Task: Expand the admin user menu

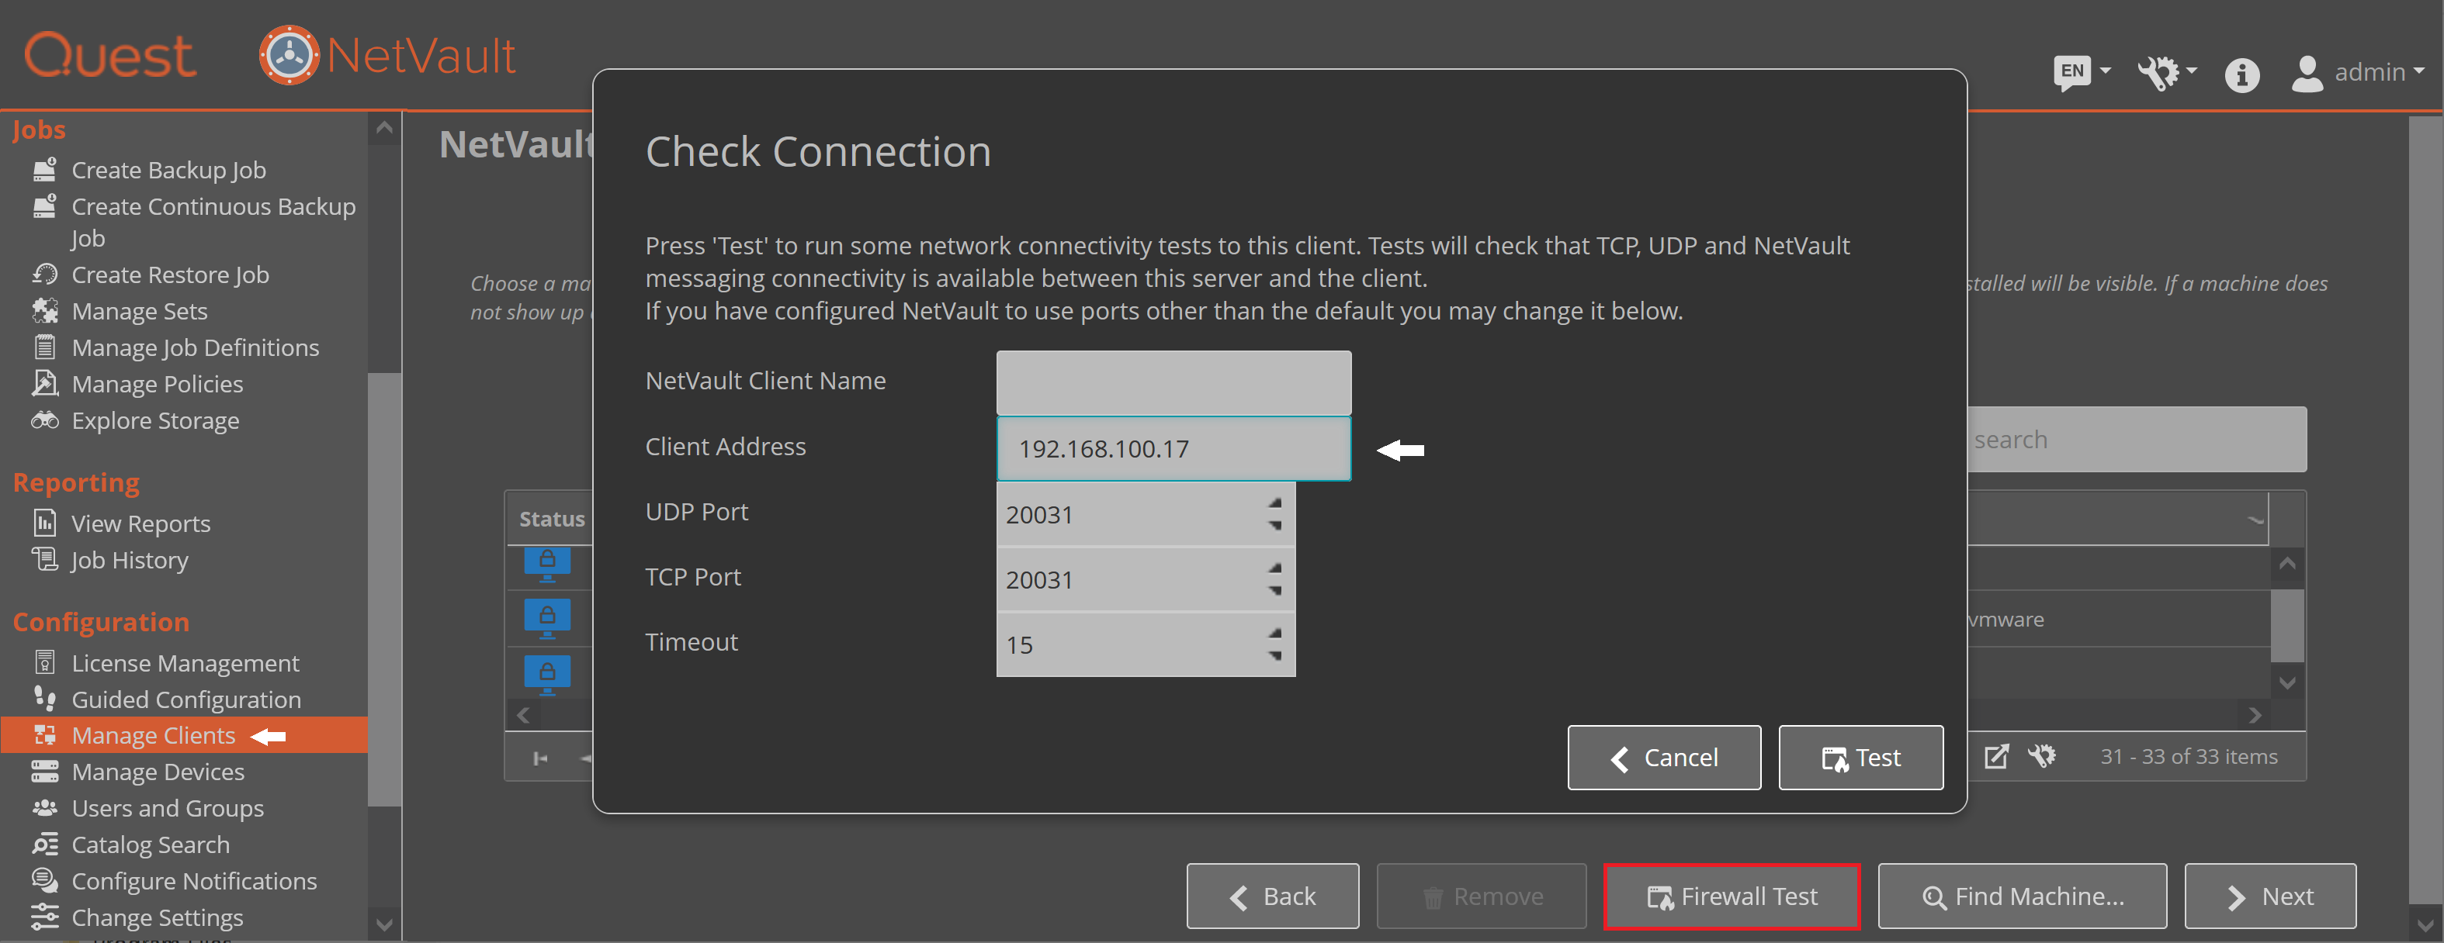Action: click(2357, 72)
